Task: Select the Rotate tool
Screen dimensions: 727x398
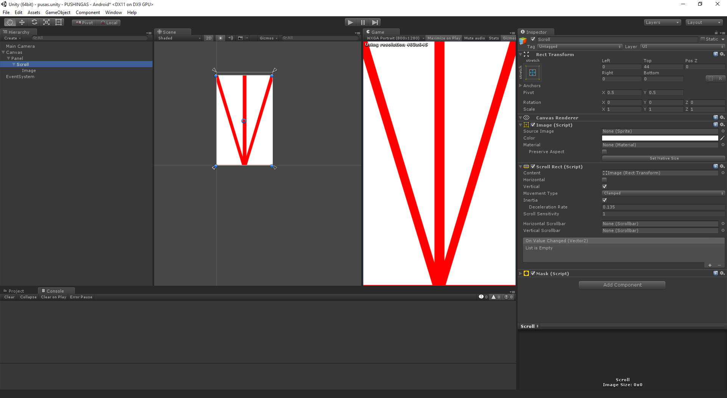Action: tap(34, 22)
